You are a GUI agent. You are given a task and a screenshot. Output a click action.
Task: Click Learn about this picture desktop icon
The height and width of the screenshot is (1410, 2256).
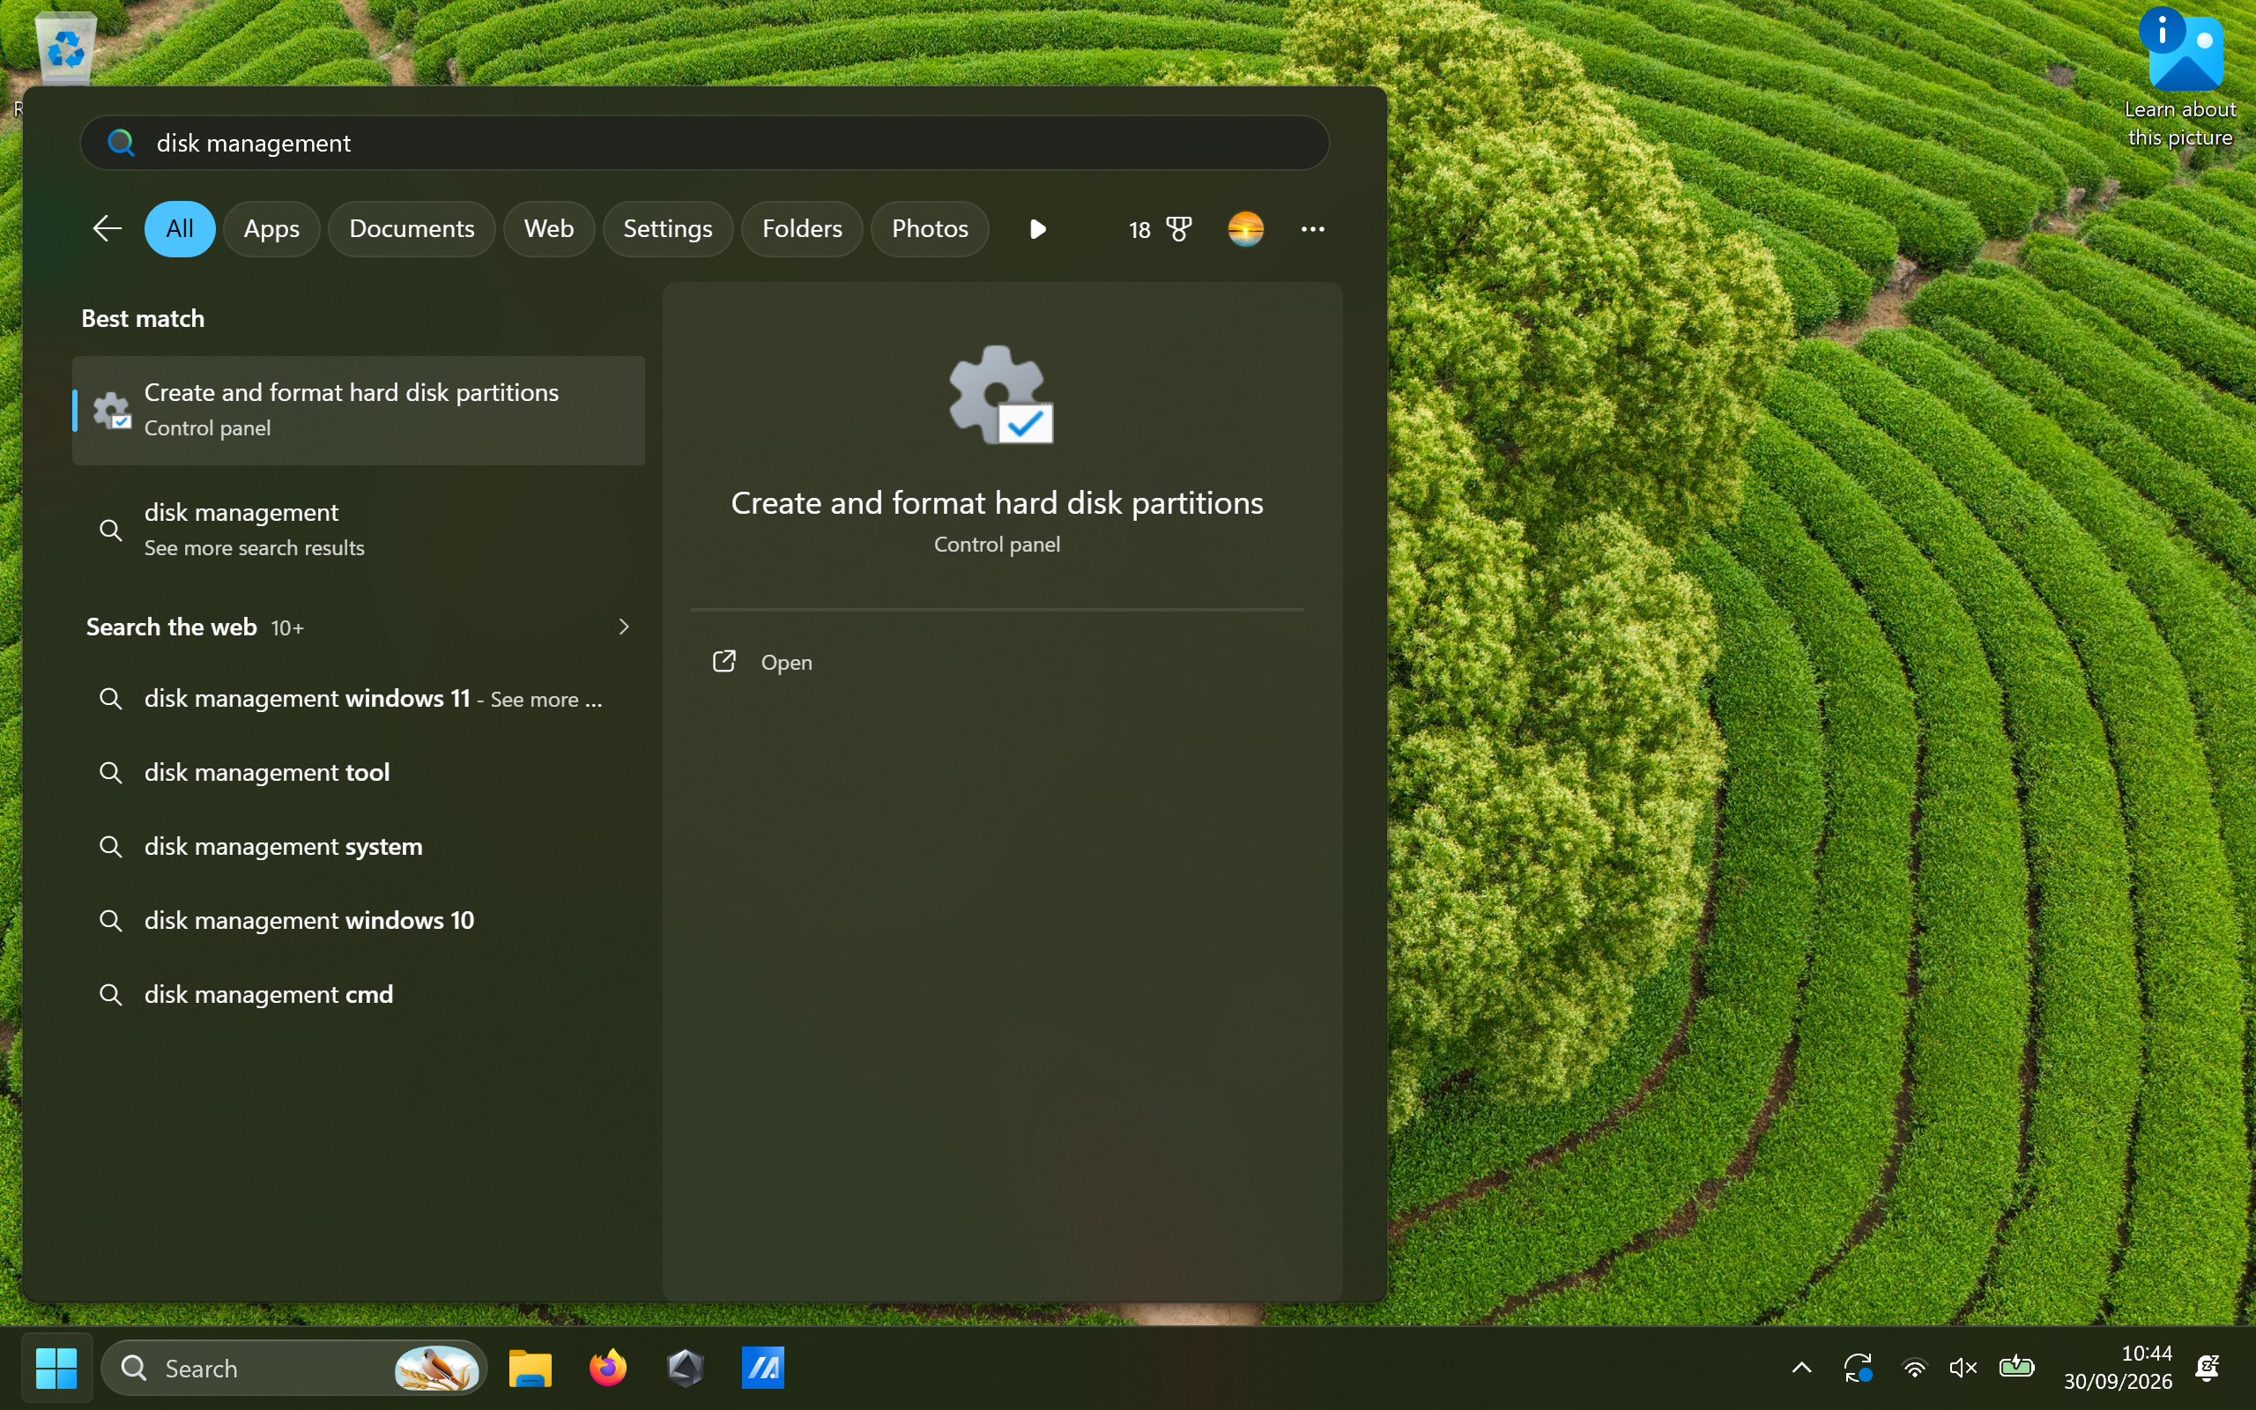pyautogui.click(x=2179, y=78)
